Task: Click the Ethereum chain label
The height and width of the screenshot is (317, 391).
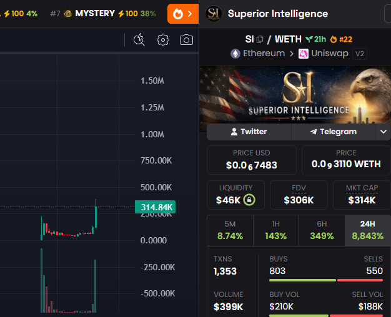Action: [x=264, y=53]
